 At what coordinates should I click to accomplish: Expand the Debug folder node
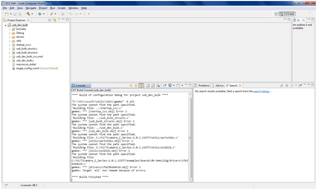click(x=10, y=33)
